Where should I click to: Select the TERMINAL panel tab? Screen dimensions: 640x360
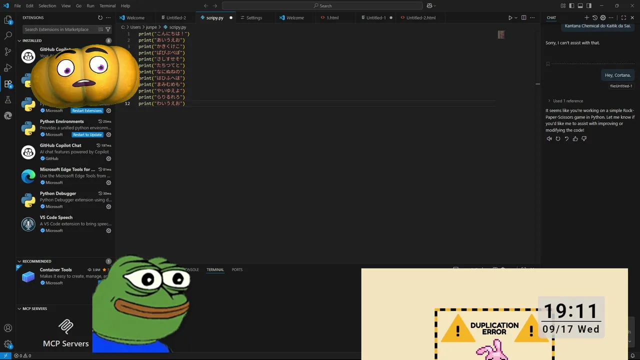tap(215, 269)
